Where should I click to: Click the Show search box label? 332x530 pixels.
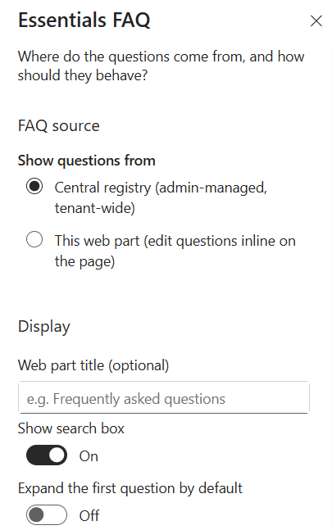tap(71, 428)
